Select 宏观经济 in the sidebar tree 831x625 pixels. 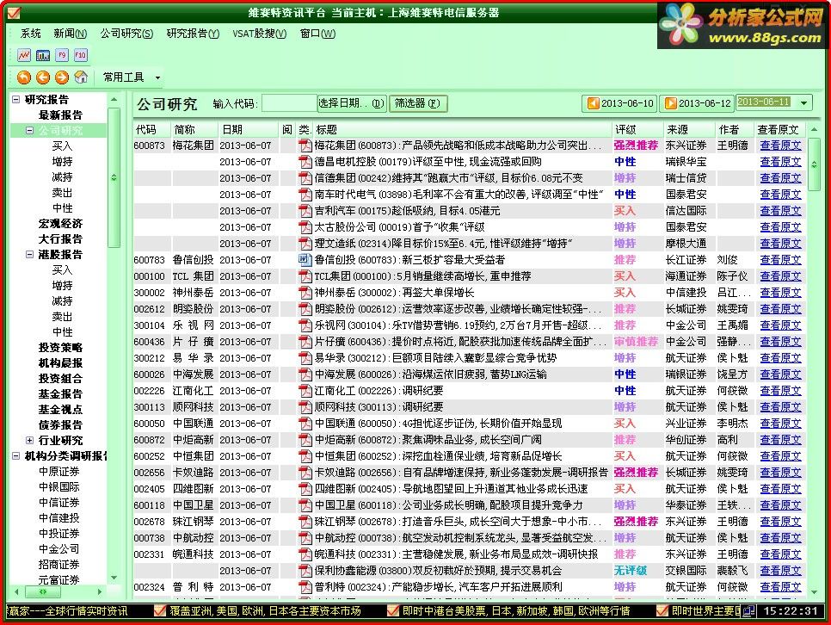point(60,223)
